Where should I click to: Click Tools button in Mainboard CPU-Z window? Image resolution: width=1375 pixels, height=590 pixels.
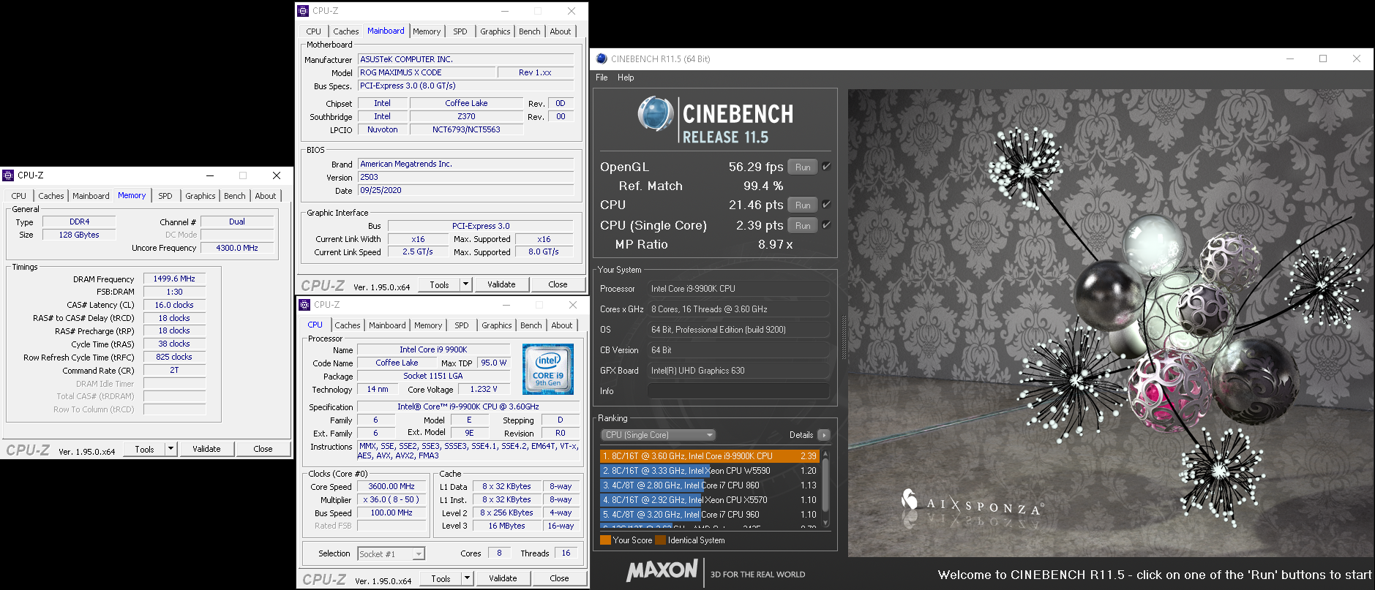click(x=439, y=284)
